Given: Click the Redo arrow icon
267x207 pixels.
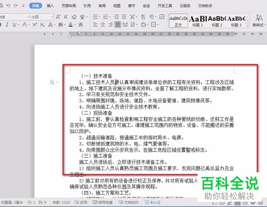Looking at the screenshot, I should click(x=15, y=6).
